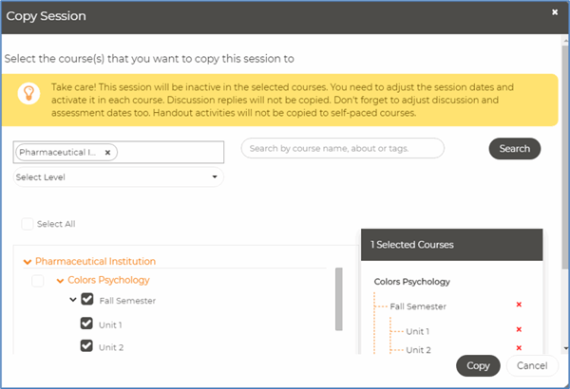Collapse the Colors Psychology course node

tap(60, 281)
